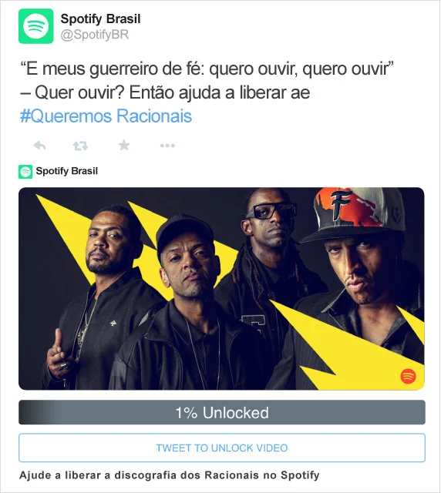Click the 1% Unlocked progress bar
Image resolution: width=441 pixels, height=493 pixels.
tap(222, 413)
